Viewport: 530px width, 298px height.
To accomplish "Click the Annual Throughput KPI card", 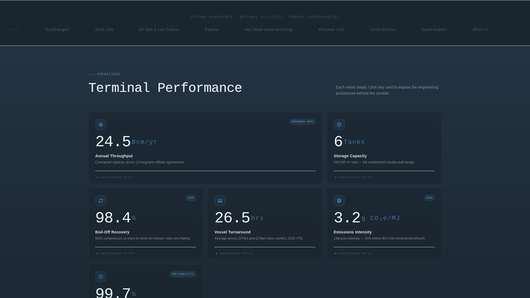I will pyautogui.click(x=205, y=148).
